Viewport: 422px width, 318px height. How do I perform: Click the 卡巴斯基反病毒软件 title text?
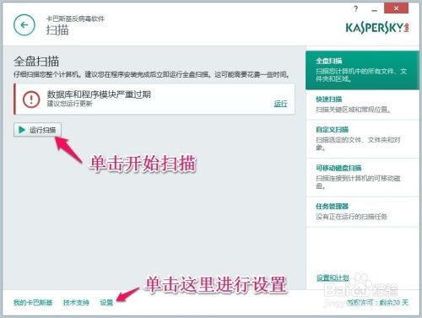75,19
